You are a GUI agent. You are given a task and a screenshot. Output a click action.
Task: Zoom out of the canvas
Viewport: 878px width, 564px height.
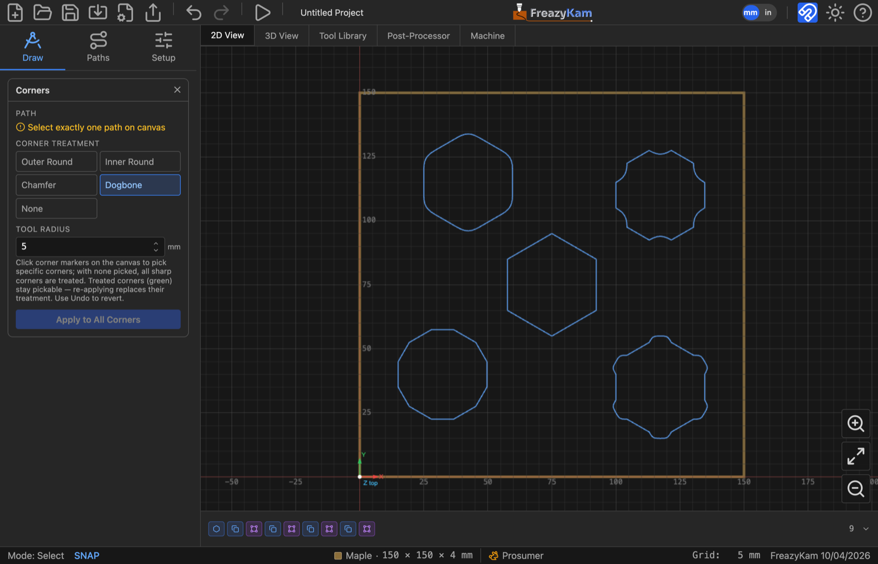856,488
